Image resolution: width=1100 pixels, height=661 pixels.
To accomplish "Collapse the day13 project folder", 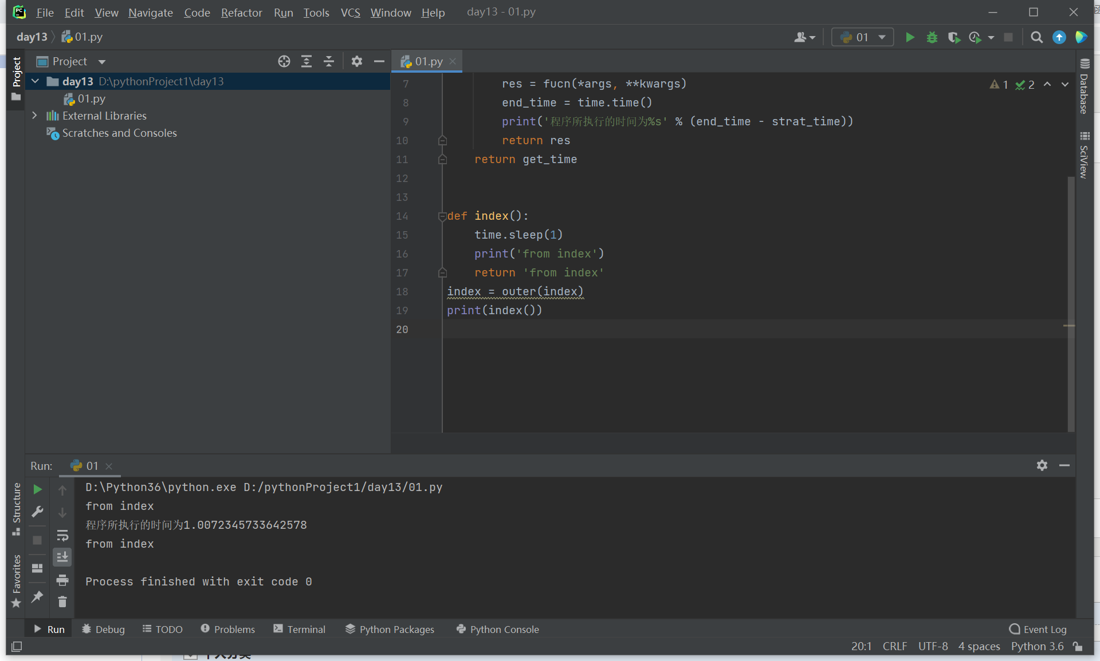I will [x=35, y=81].
